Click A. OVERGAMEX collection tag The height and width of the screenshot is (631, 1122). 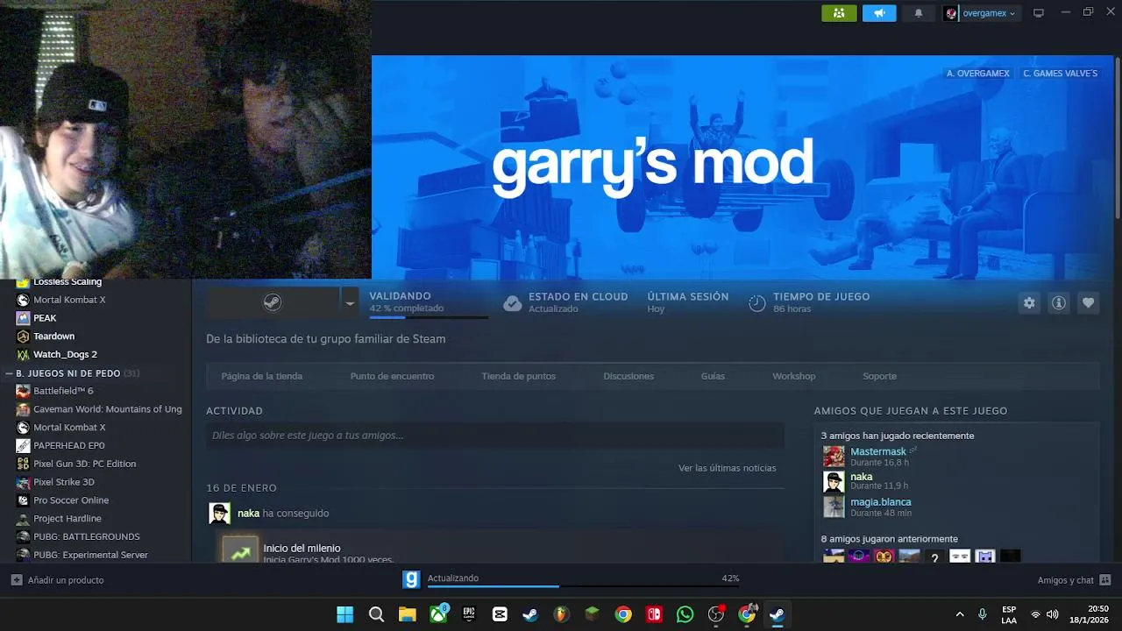[x=978, y=74]
